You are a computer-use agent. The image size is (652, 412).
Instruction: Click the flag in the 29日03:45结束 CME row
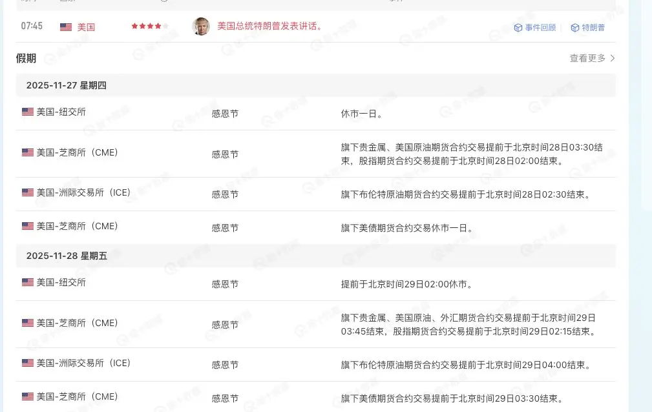(27, 323)
